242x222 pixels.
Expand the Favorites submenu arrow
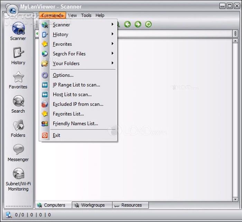point(112,44)
